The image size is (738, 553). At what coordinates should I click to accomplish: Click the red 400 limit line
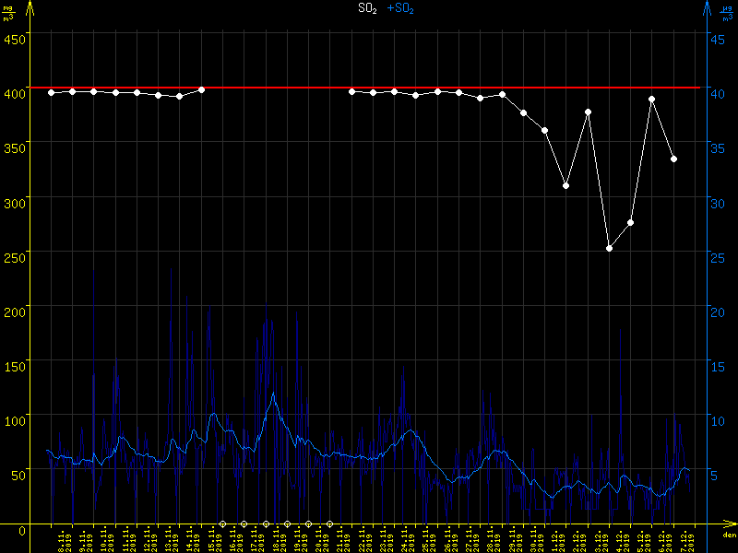click(277, 88)
